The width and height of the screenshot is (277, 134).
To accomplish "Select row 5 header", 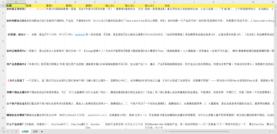I will pyautogui.click(x=3, y=56).
